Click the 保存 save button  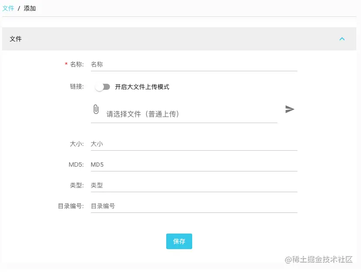pyautogui.click(x=179, y=241)
